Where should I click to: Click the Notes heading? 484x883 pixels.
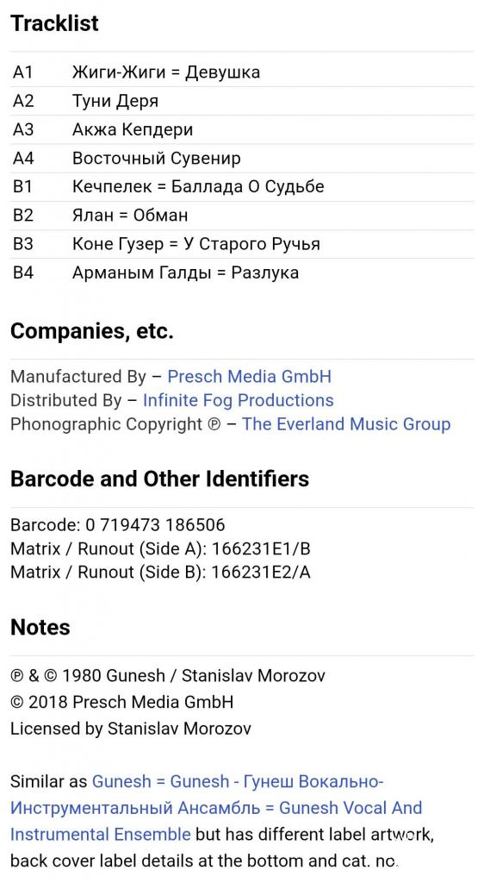tap(40, 627)
